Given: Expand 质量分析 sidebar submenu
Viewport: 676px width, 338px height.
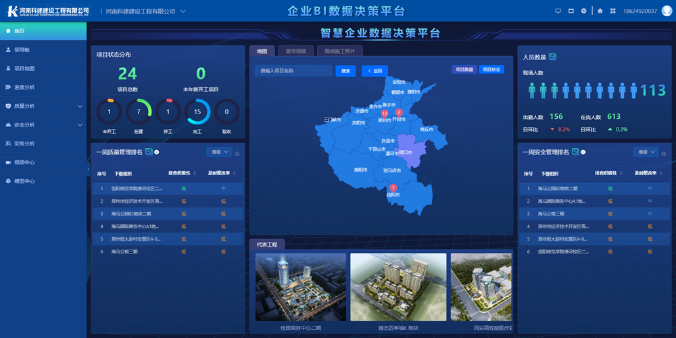Looking at the screenshot, I should tap(80, 106).
